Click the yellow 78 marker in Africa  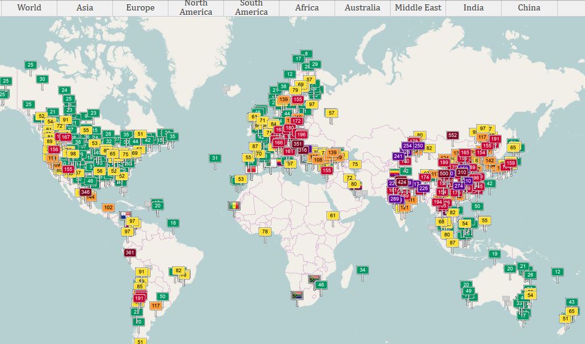coord(265,232)
